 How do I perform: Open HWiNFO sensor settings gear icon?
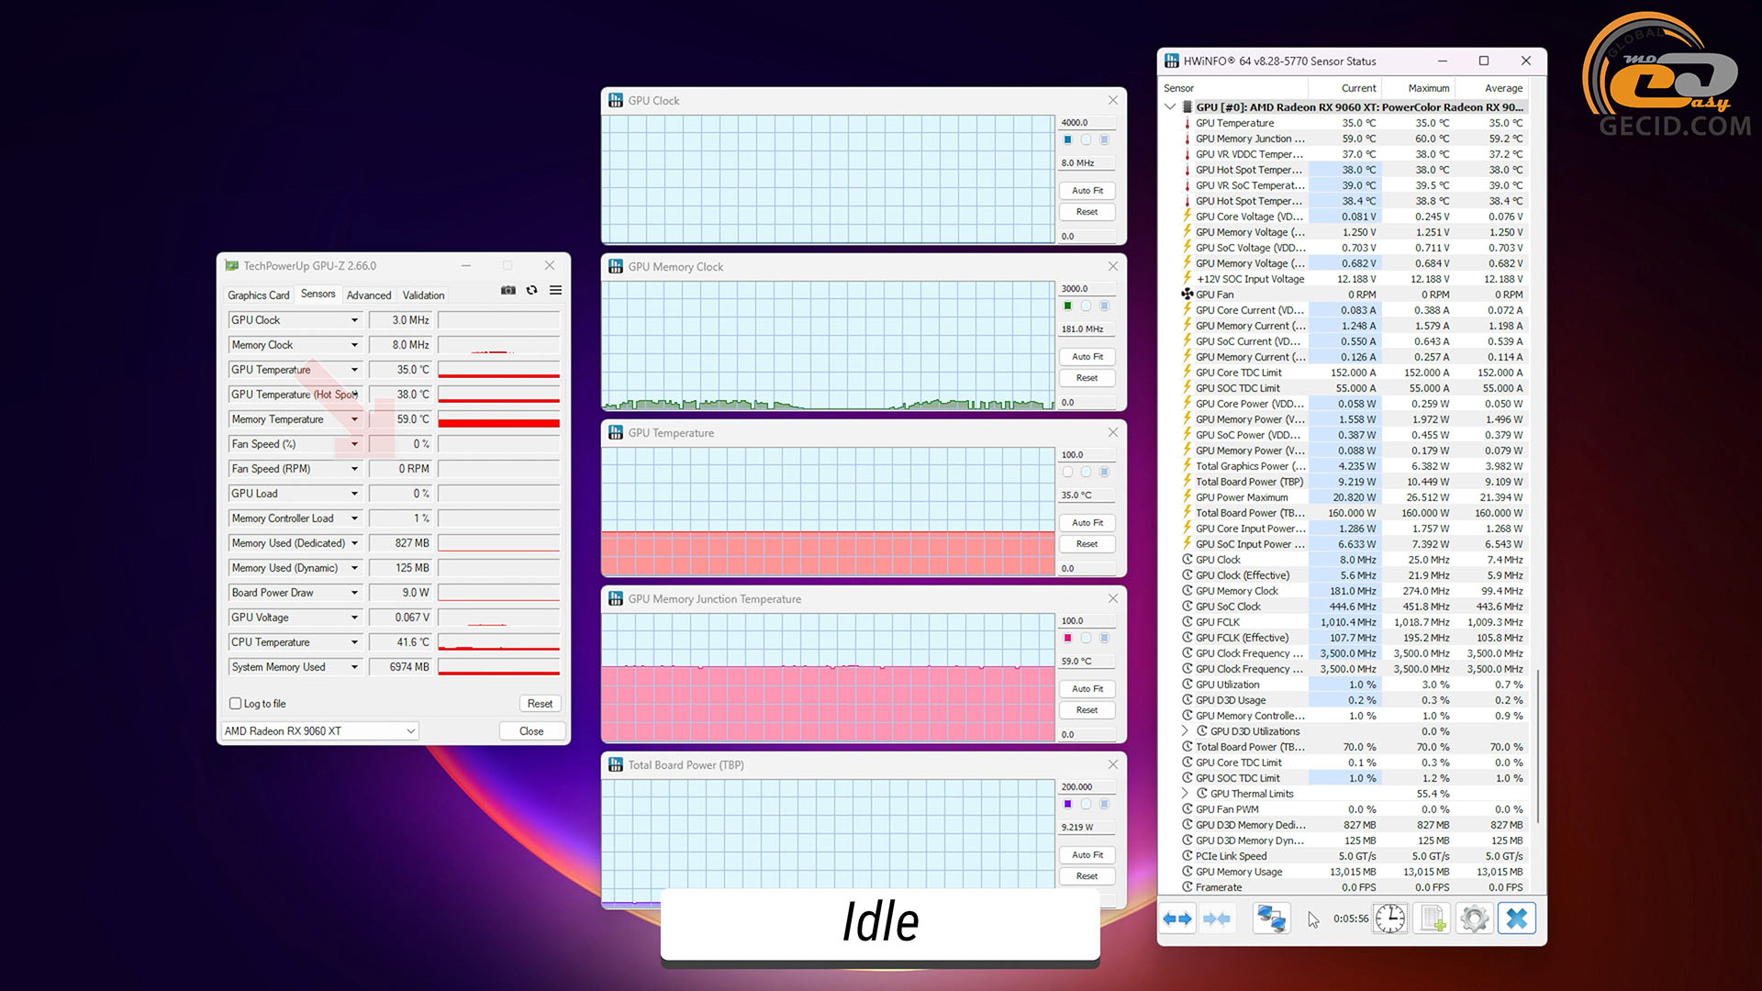[x=1474, y=919]
